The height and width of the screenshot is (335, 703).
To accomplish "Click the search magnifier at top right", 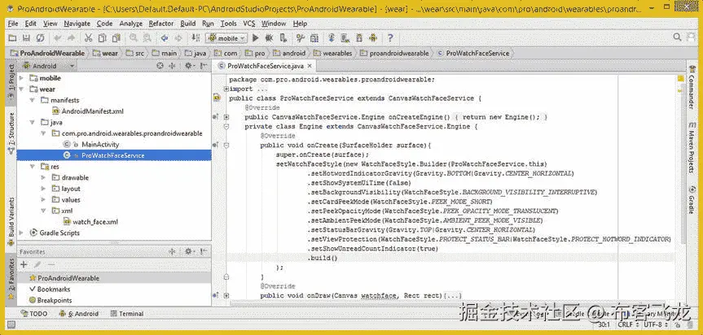I will (x=678, y=37).
